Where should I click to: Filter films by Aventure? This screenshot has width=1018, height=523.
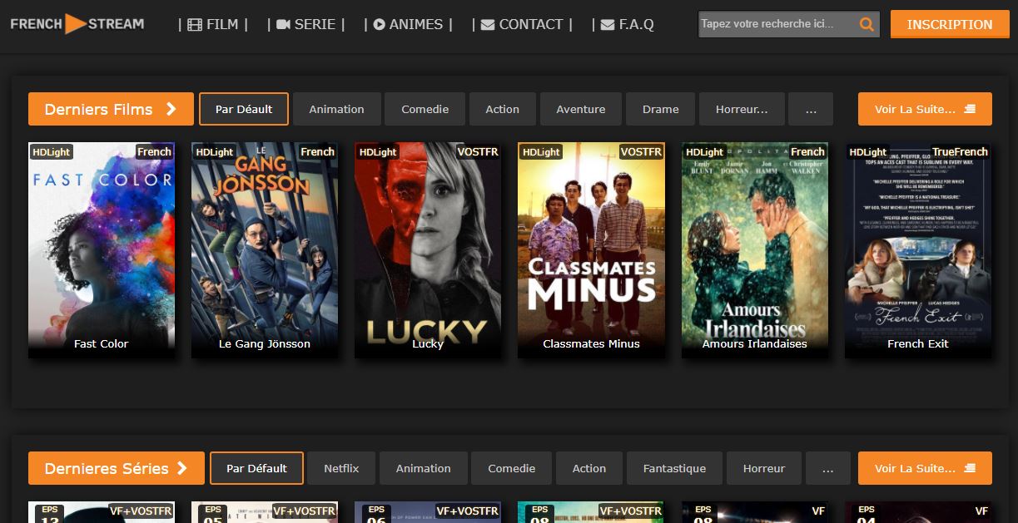[580, 109]
